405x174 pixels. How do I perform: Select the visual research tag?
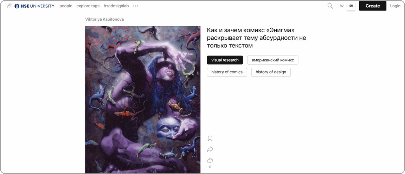click(x=225, y=60)
